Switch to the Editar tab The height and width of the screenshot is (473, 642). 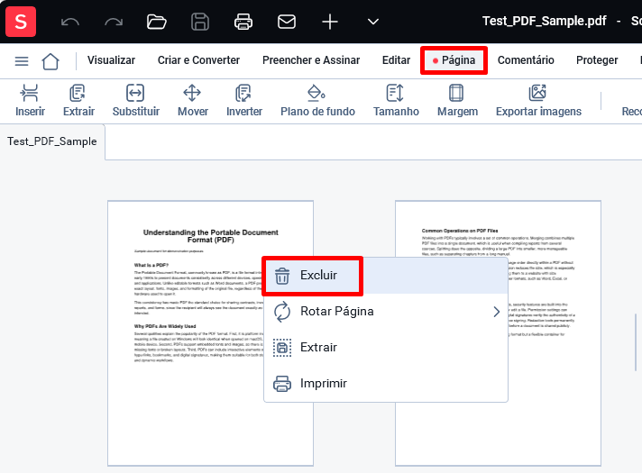tap(396, 60)
